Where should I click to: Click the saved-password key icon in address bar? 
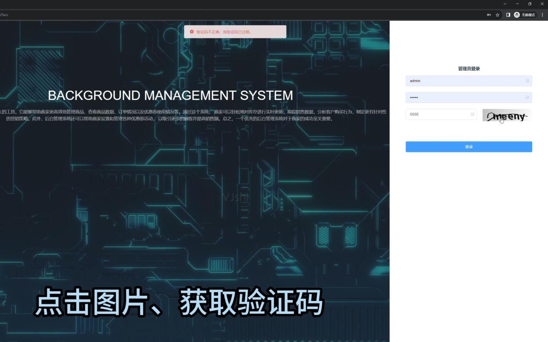pos(488,15)
